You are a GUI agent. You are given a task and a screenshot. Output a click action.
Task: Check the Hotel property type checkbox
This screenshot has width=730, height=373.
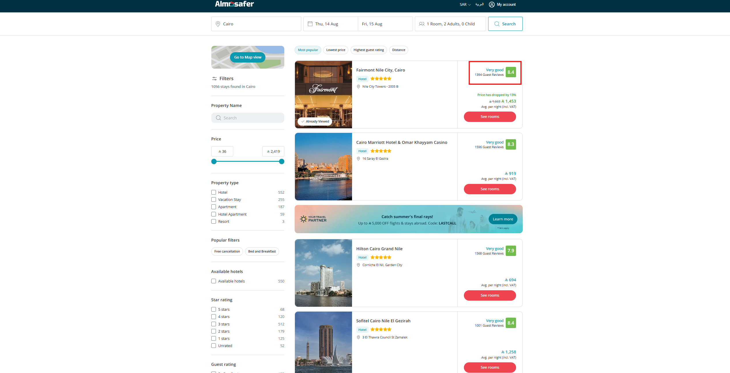[214, 192]
